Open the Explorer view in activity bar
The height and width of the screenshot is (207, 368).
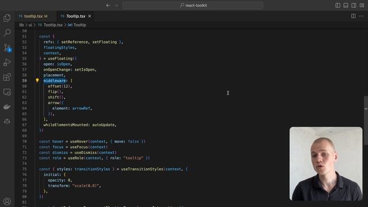coord(7,18)
